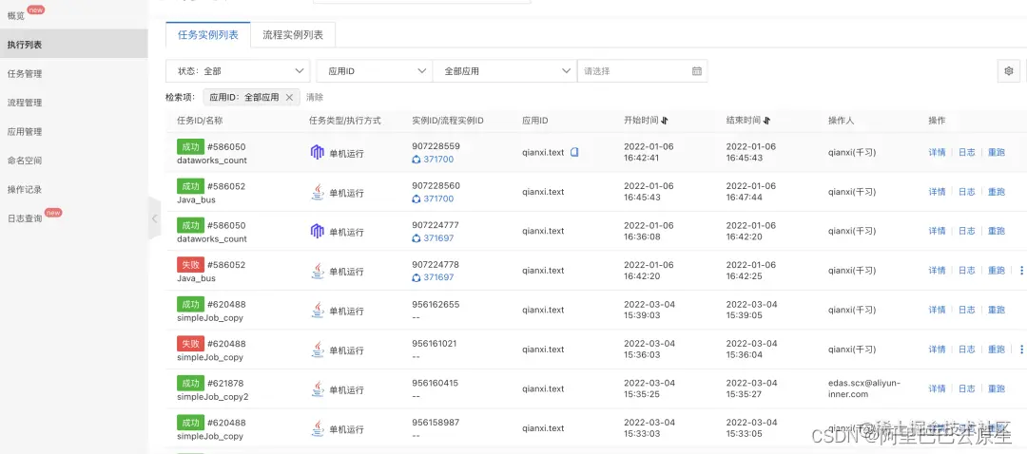Screen dimensions: 1027x454
Task: Click 任务类型/执行方式 column header
Action: pyautogui.click(x=345, y=121)
